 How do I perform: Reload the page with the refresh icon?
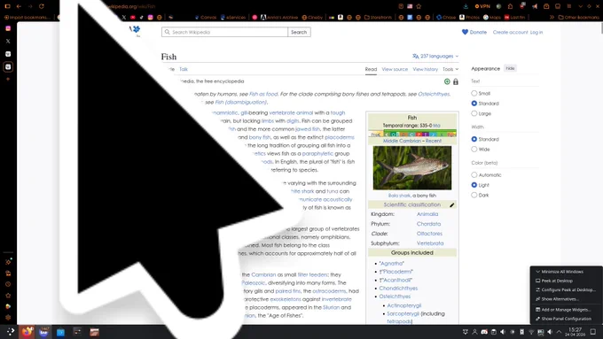point(42,6)
